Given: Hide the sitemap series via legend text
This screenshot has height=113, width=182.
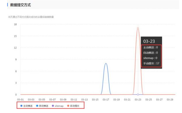Looking at the screenshot, I should coord(59,106).
